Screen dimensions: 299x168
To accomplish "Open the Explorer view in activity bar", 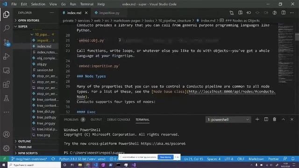I will pyautogui.click(x=6, y=14).
